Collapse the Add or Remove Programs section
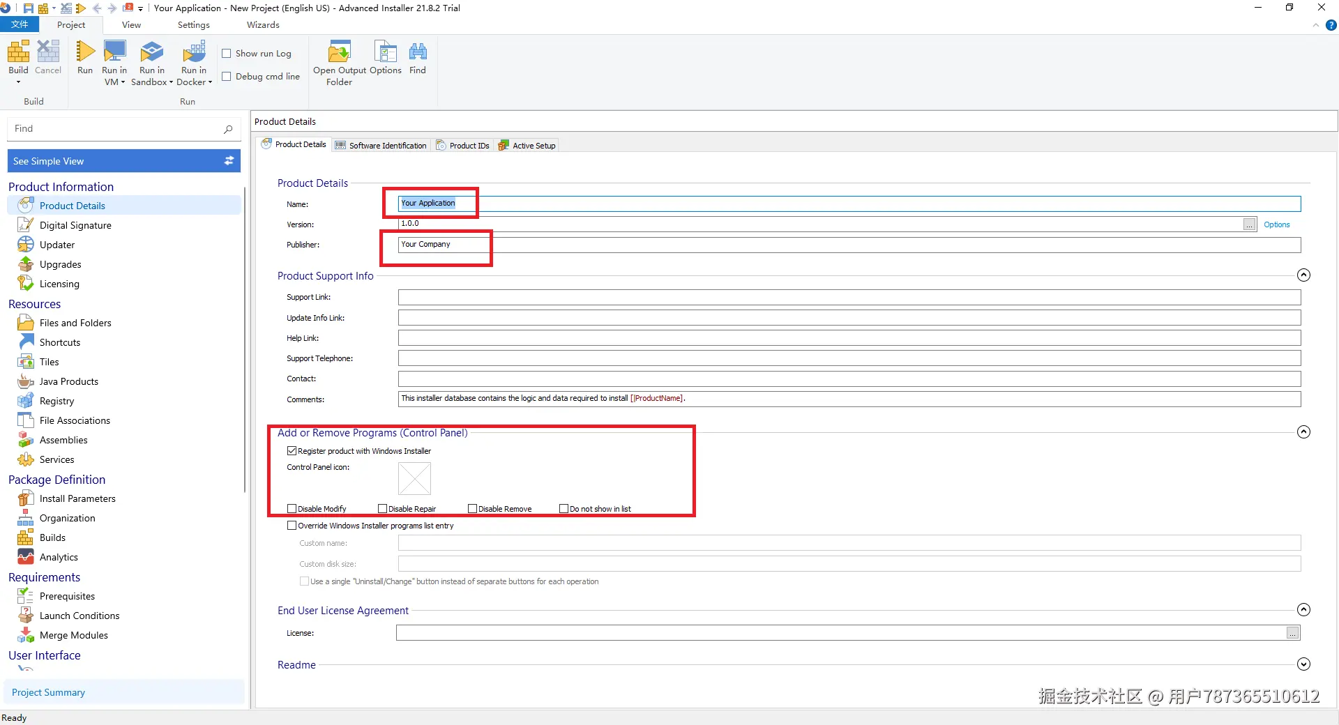Viewport: 1339px width, 725px height. 1303,432
